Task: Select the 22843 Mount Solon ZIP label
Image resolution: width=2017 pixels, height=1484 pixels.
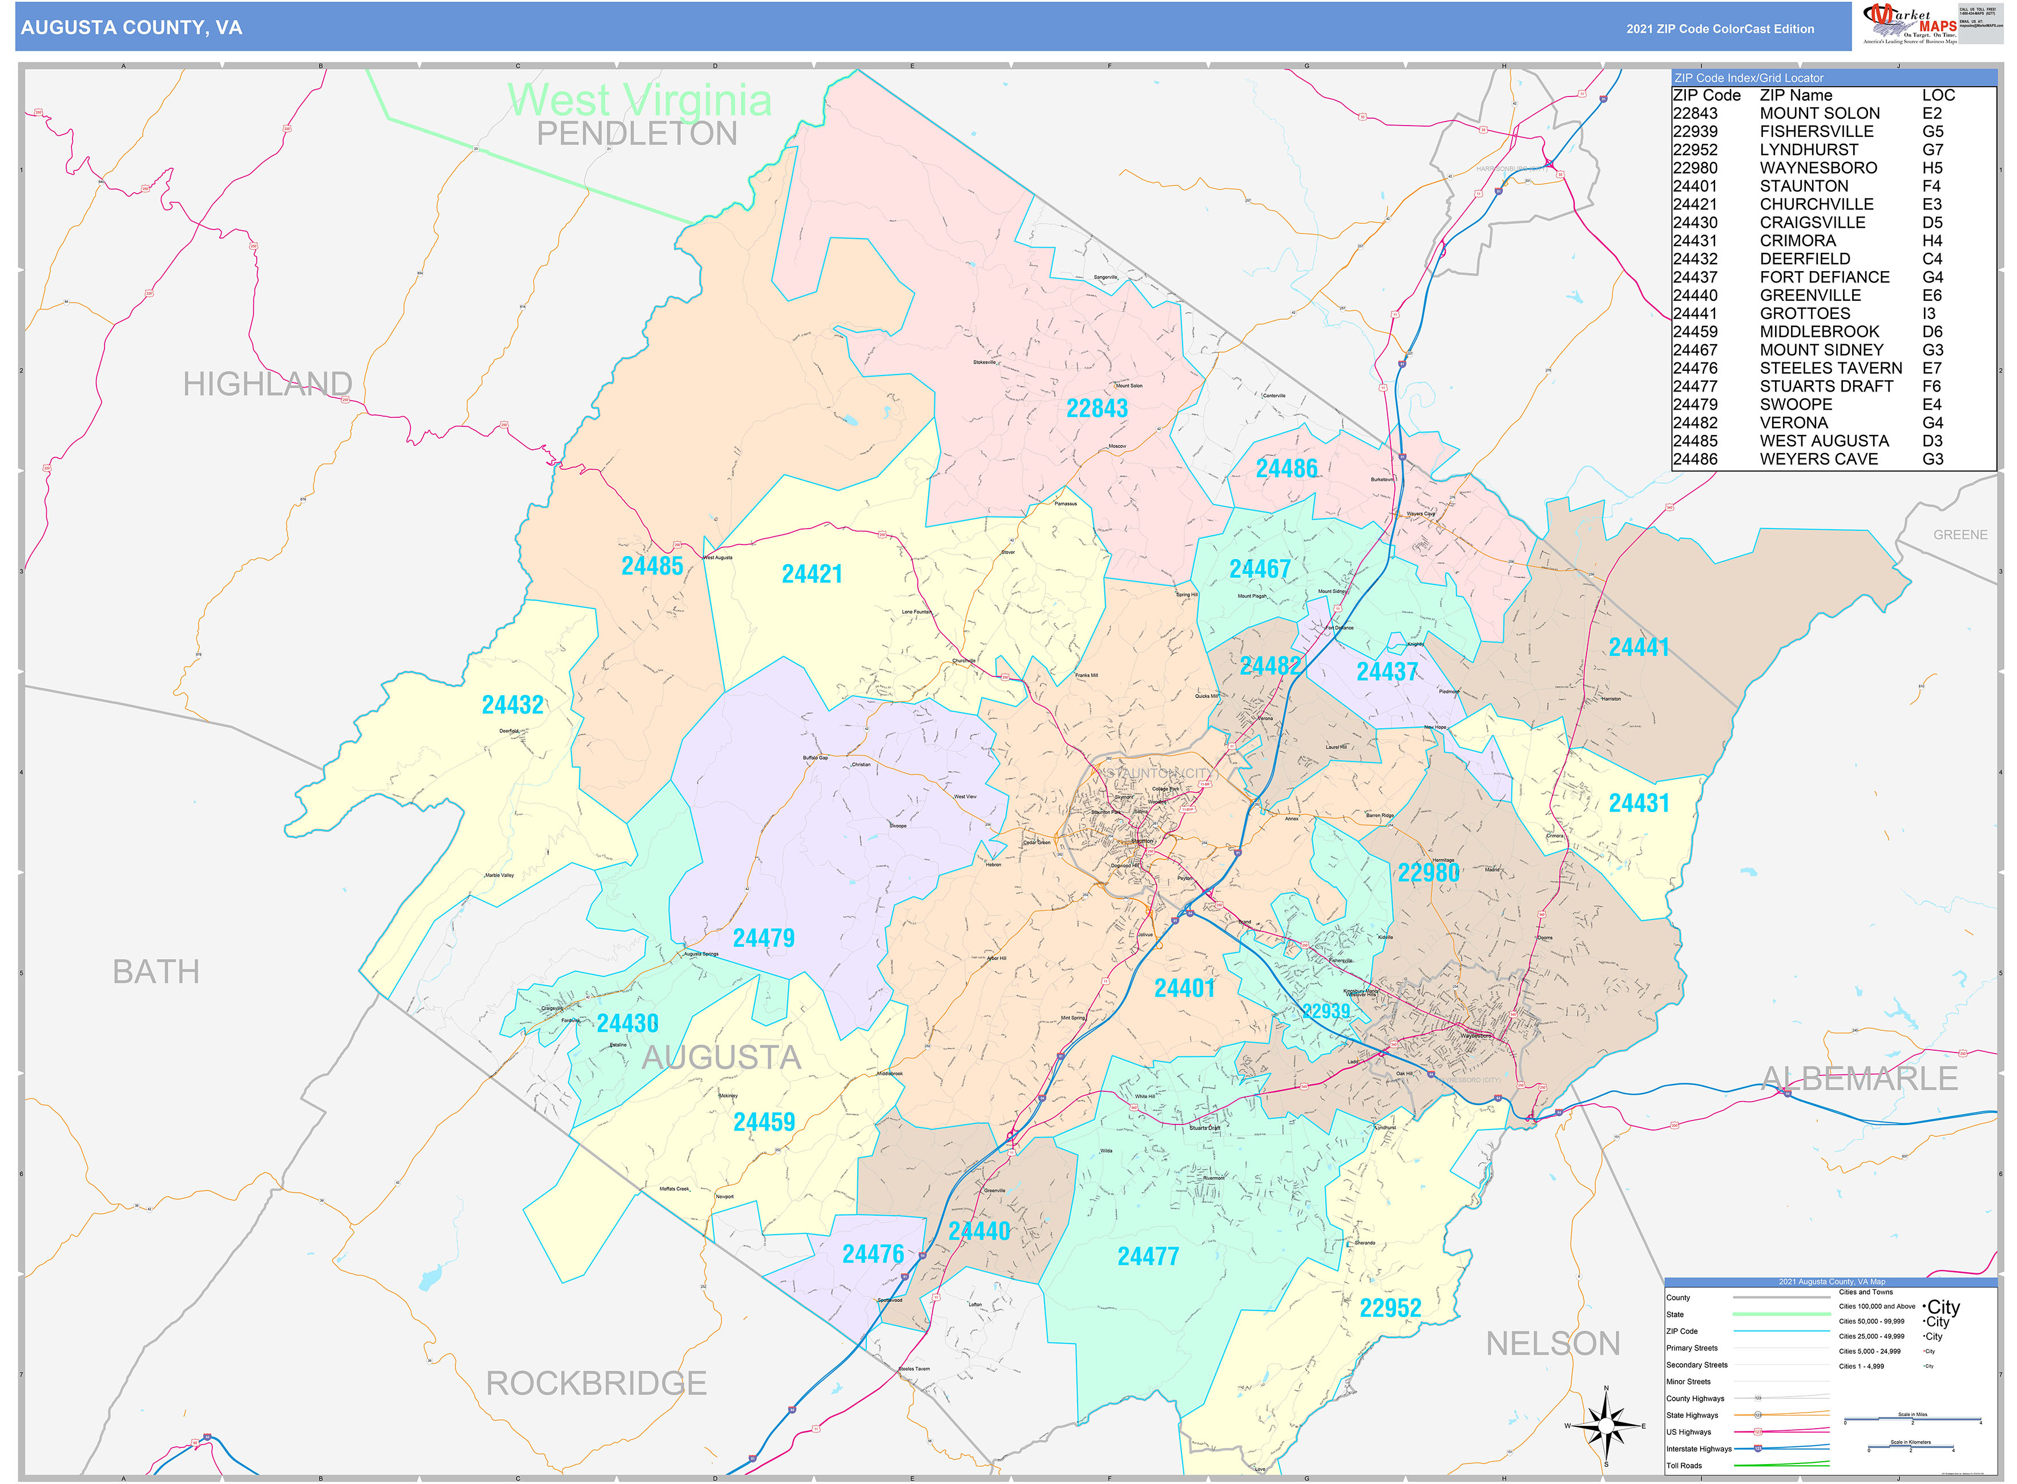Action: tap(1098, 407)
